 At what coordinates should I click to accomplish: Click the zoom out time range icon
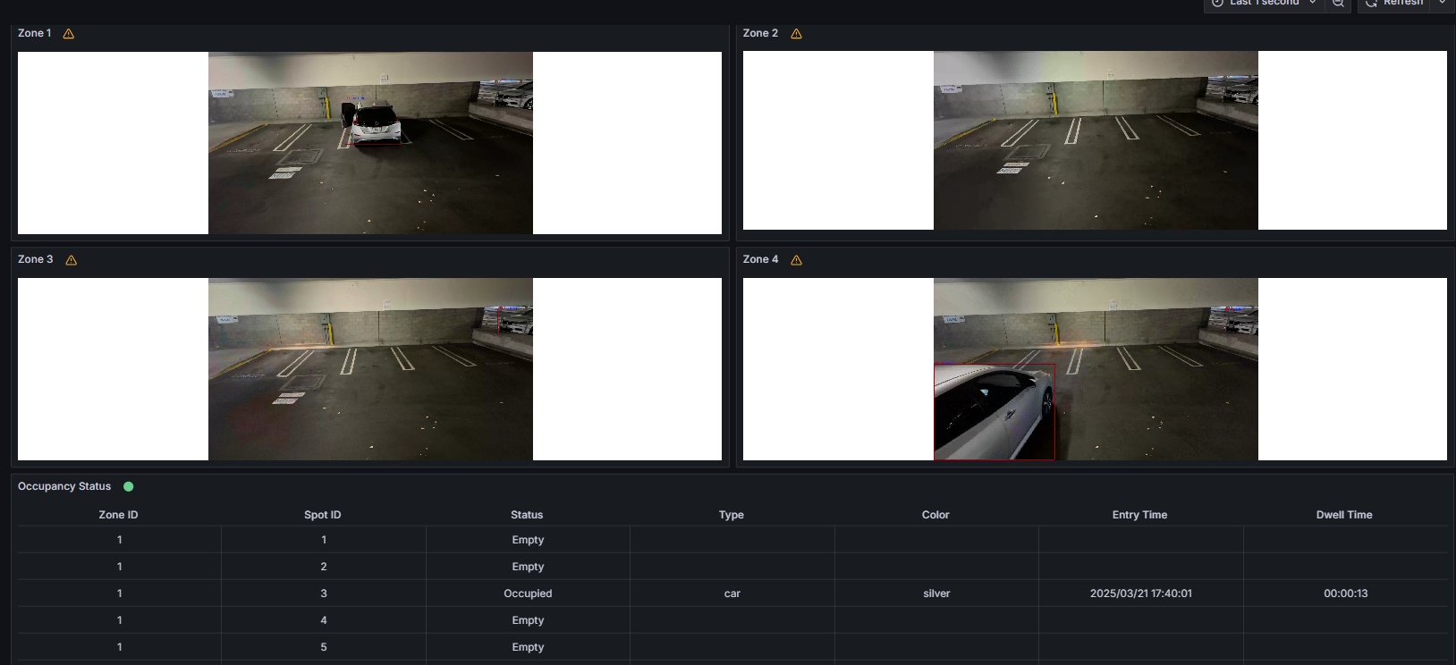pos(1338,4)
